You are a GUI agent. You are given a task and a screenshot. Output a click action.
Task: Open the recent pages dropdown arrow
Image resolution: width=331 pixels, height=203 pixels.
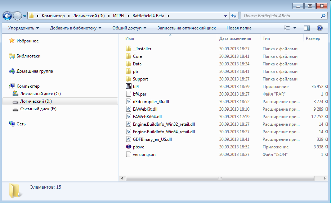click(24, 16)
